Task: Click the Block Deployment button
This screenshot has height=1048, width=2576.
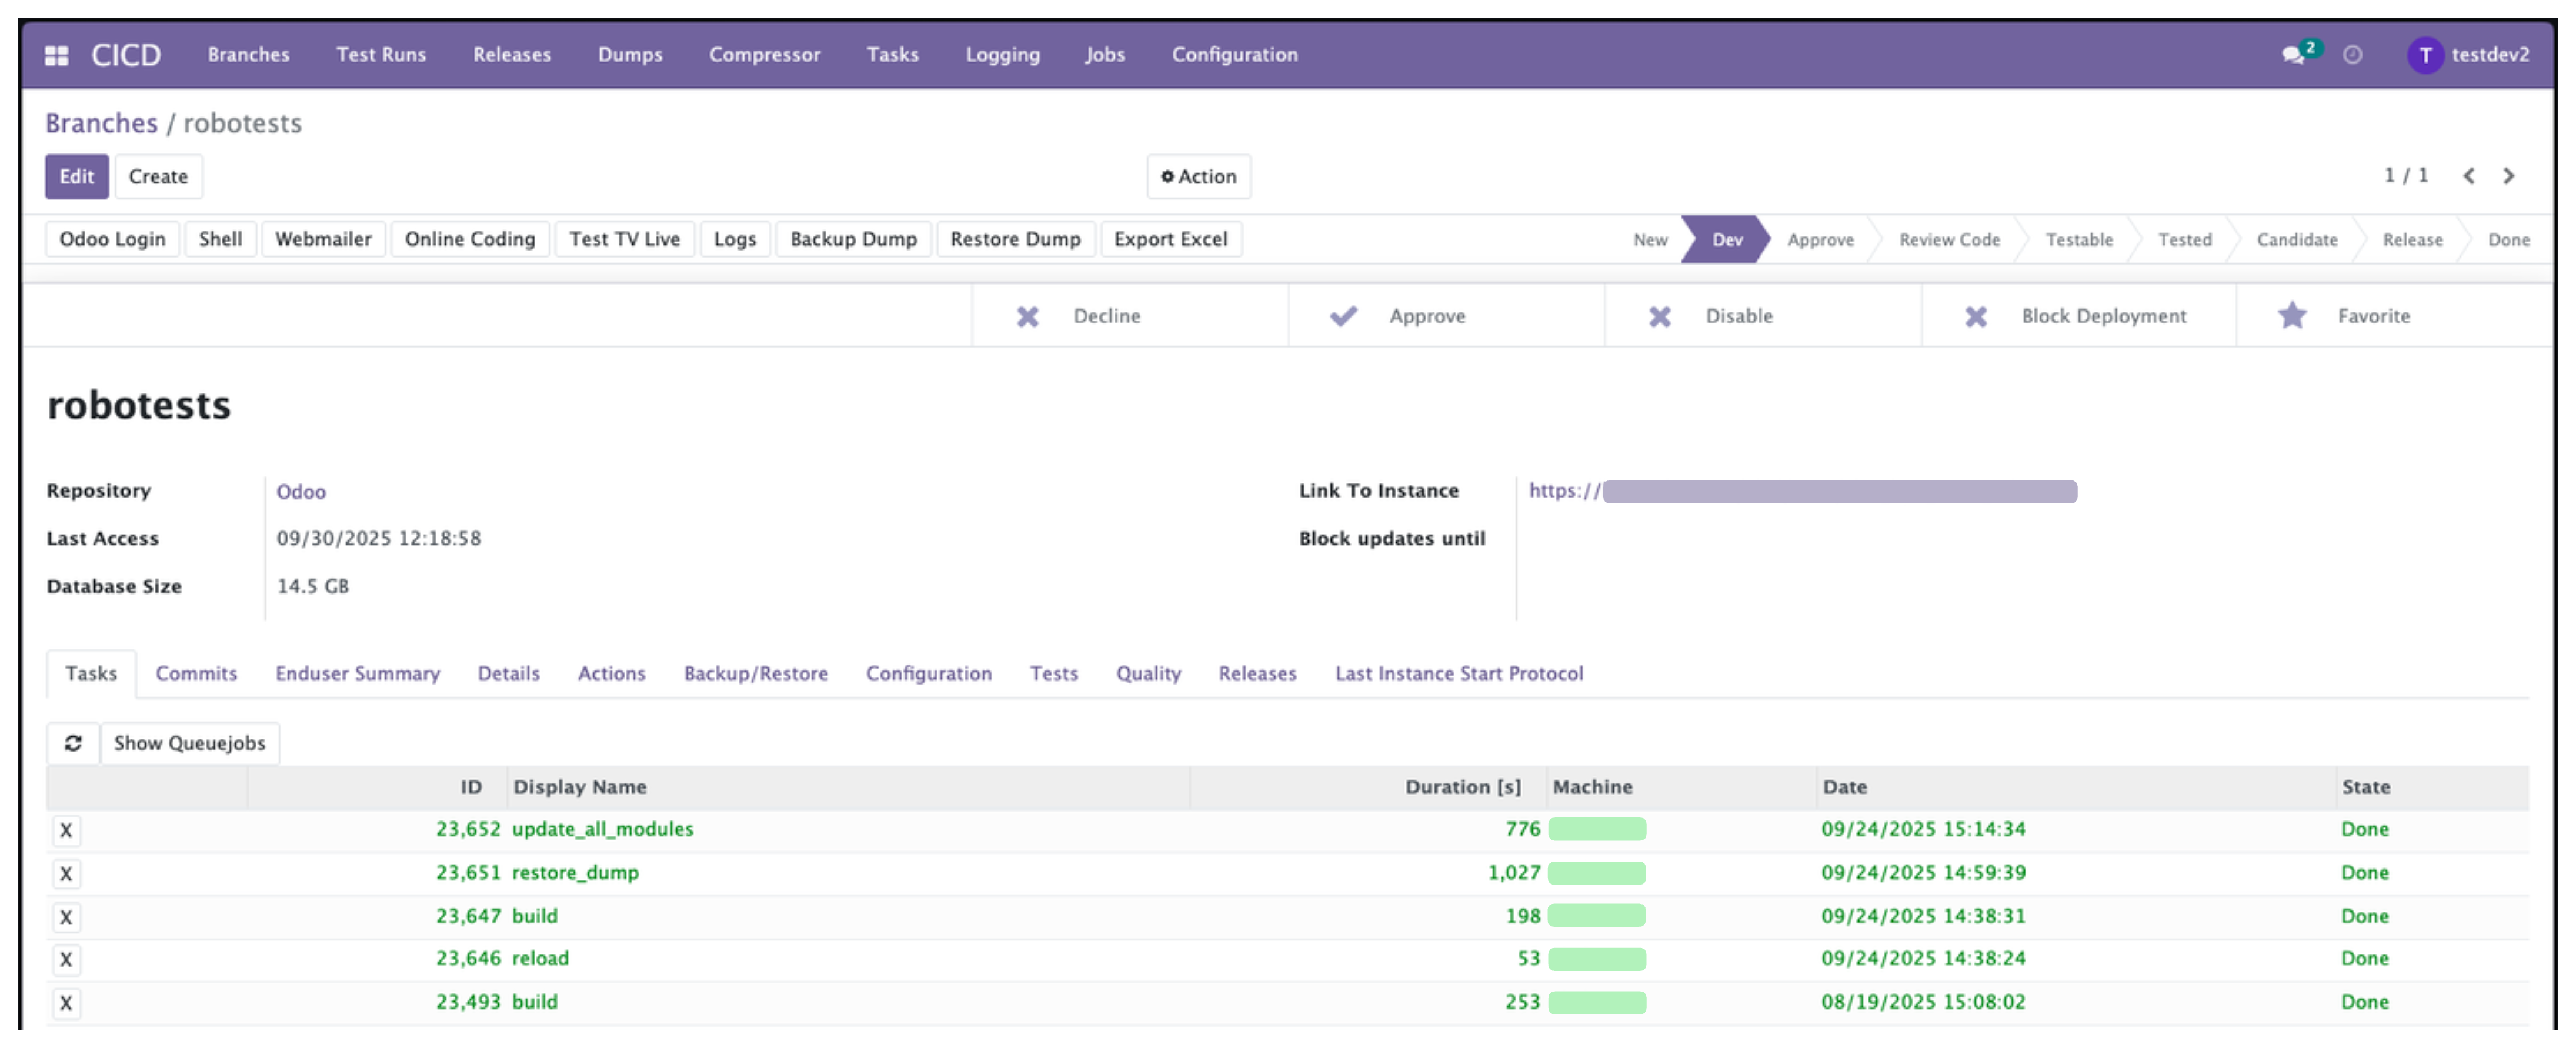Action: point(2078,316)
